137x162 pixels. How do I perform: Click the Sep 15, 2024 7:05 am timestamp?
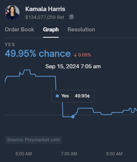(x=73, y=66)
